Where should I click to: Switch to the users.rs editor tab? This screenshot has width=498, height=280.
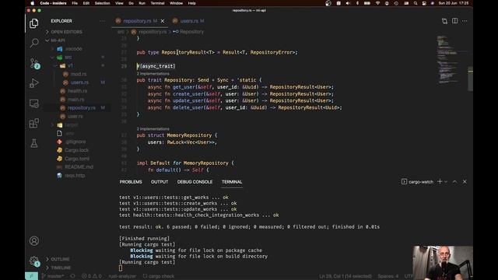pos(188,21)
